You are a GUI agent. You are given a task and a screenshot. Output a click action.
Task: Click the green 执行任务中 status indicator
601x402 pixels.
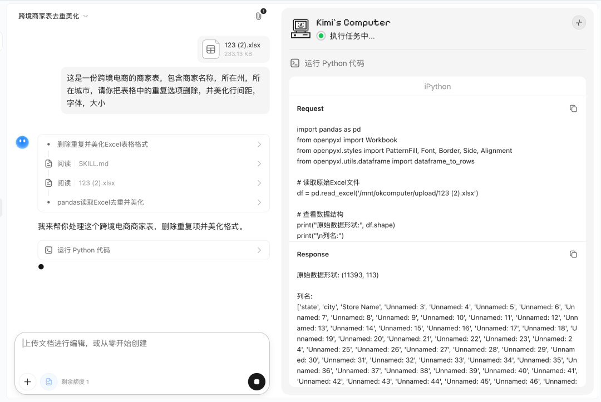click(x=321, y=36)
